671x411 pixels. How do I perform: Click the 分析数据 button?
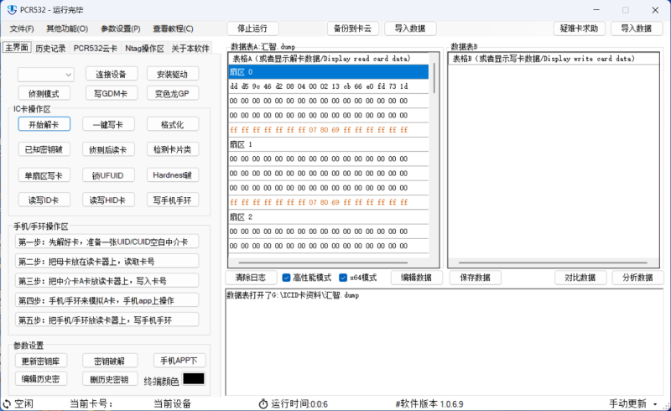(x=637, y=278)
